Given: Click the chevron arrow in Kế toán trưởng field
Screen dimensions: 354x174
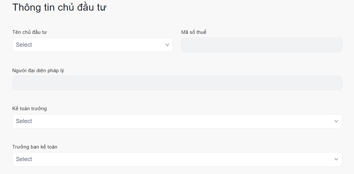Looking at the screenshot, I should [x=336, y=121].
